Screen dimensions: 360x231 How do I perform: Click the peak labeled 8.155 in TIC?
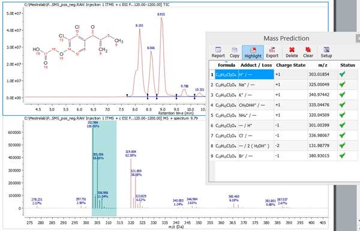tap(140, 29)
